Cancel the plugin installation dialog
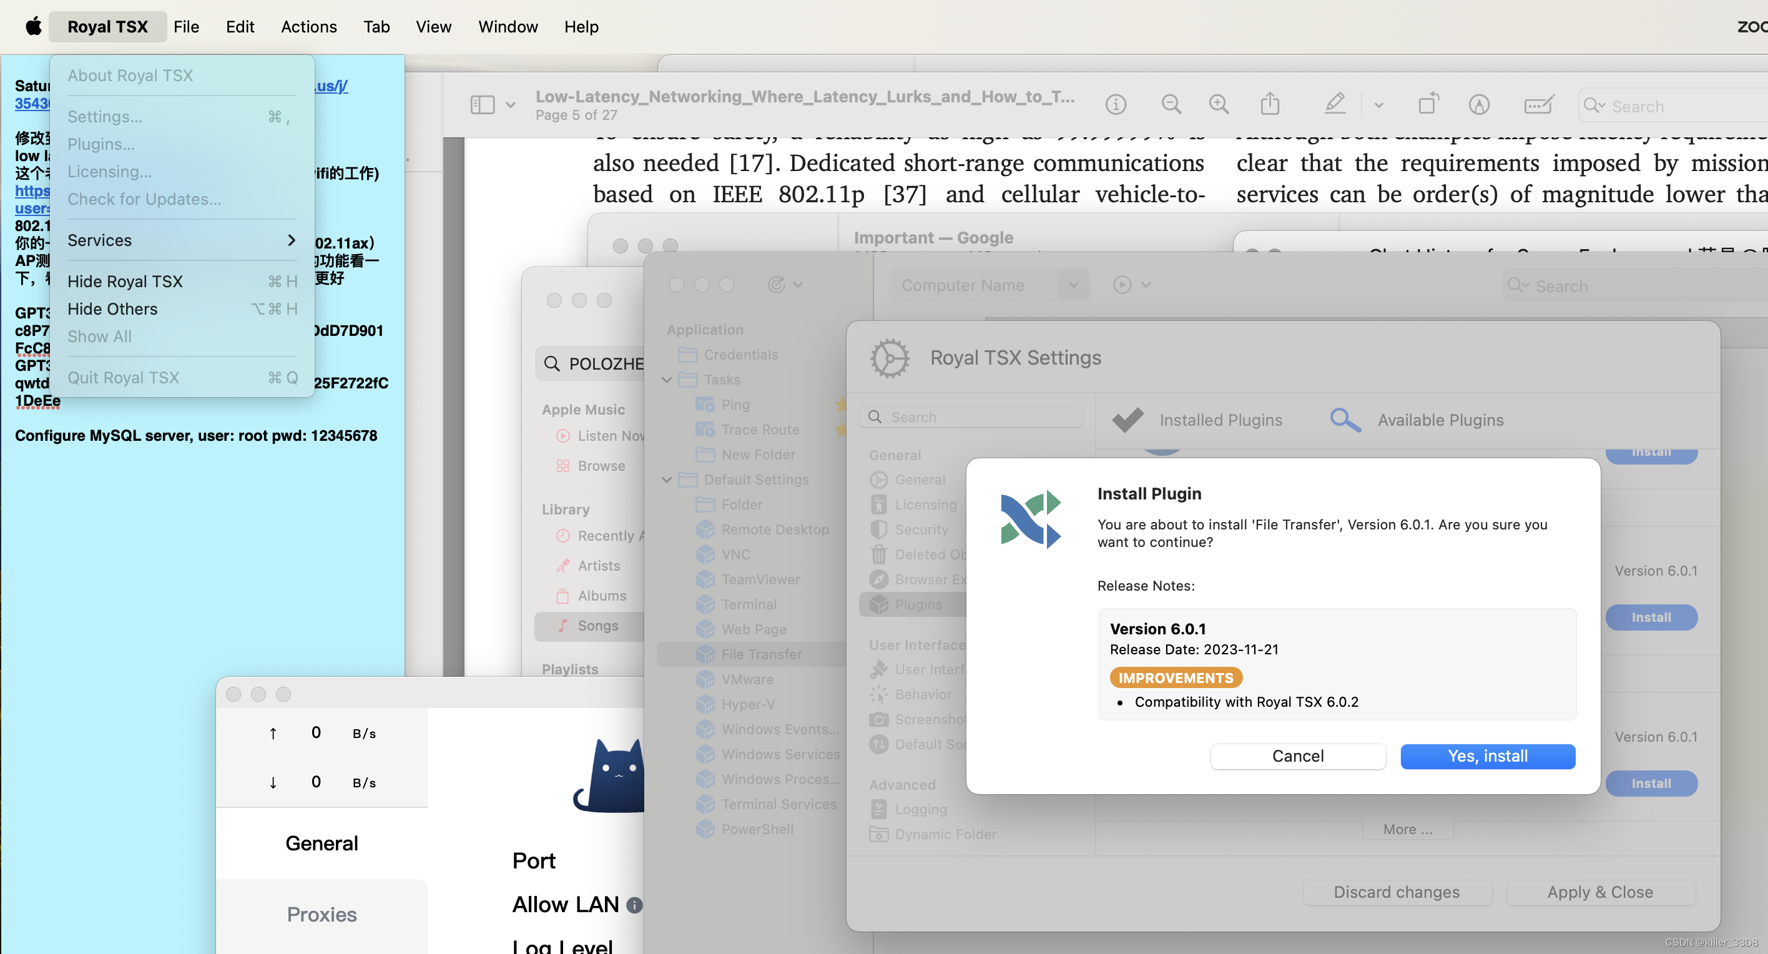Image resolution: width=1768 pixels, height=954 pixels. coord(1297,755)
